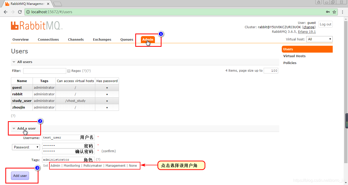Screen dimensions: 348x185
Task: Click the RabbitMQ logo
Action: point(37,26)
